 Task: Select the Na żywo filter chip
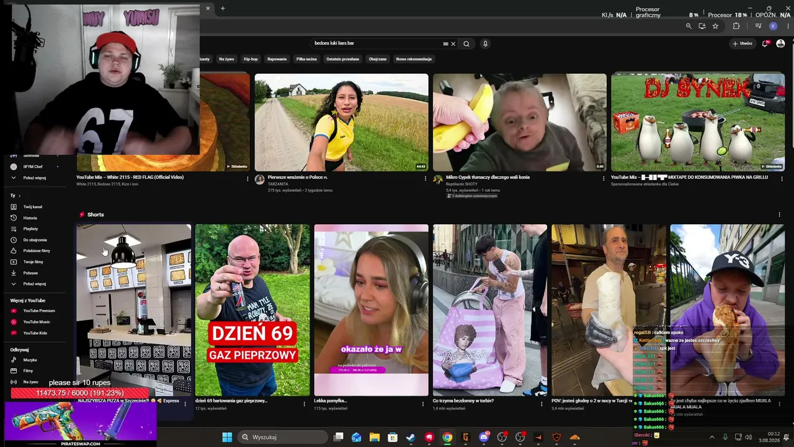(x=226, y=59)
